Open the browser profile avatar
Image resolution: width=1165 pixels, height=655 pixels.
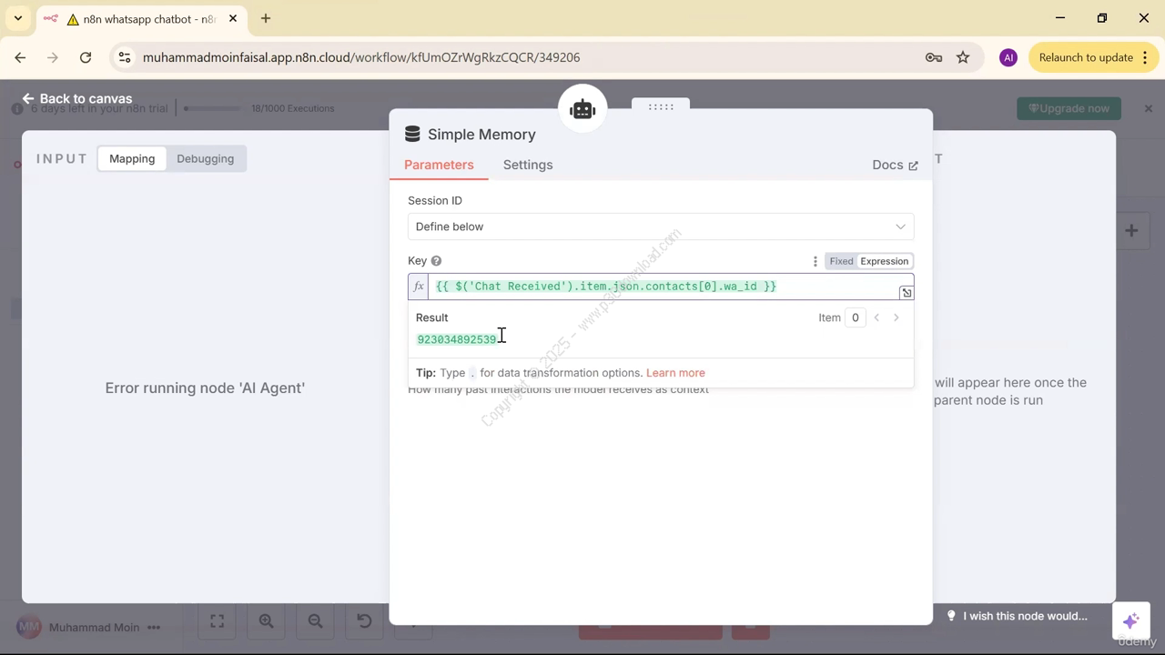pos(1008,57)
